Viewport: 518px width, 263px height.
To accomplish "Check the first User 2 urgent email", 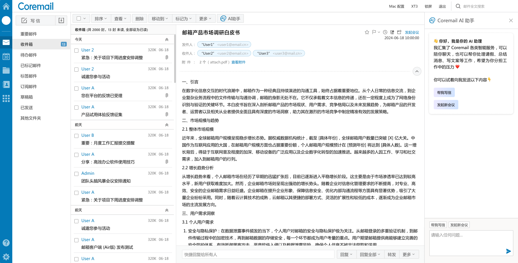I will 76,51.
